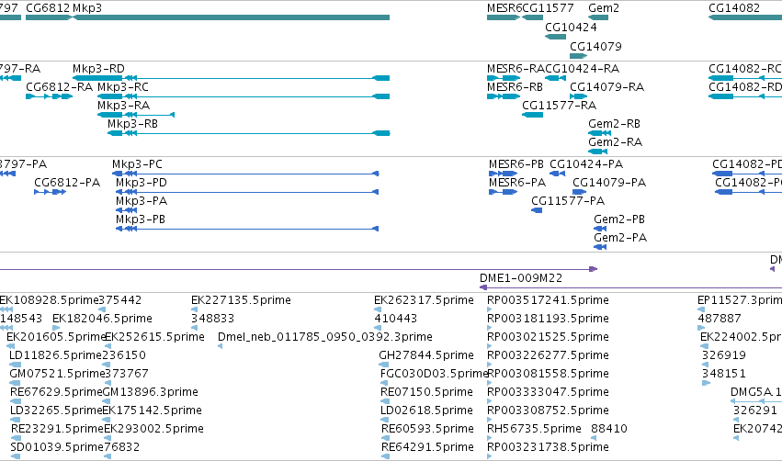
Task: Select the Dmel_neb_011785_0950_0392.3prime EST label
Action: 324,336
